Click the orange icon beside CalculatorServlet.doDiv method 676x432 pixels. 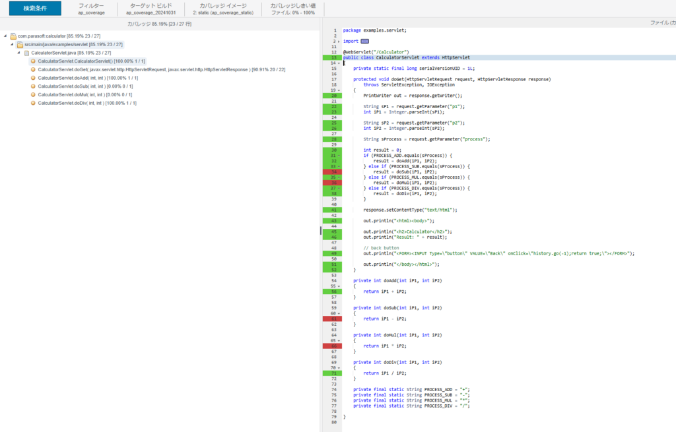tap(33, 104)
